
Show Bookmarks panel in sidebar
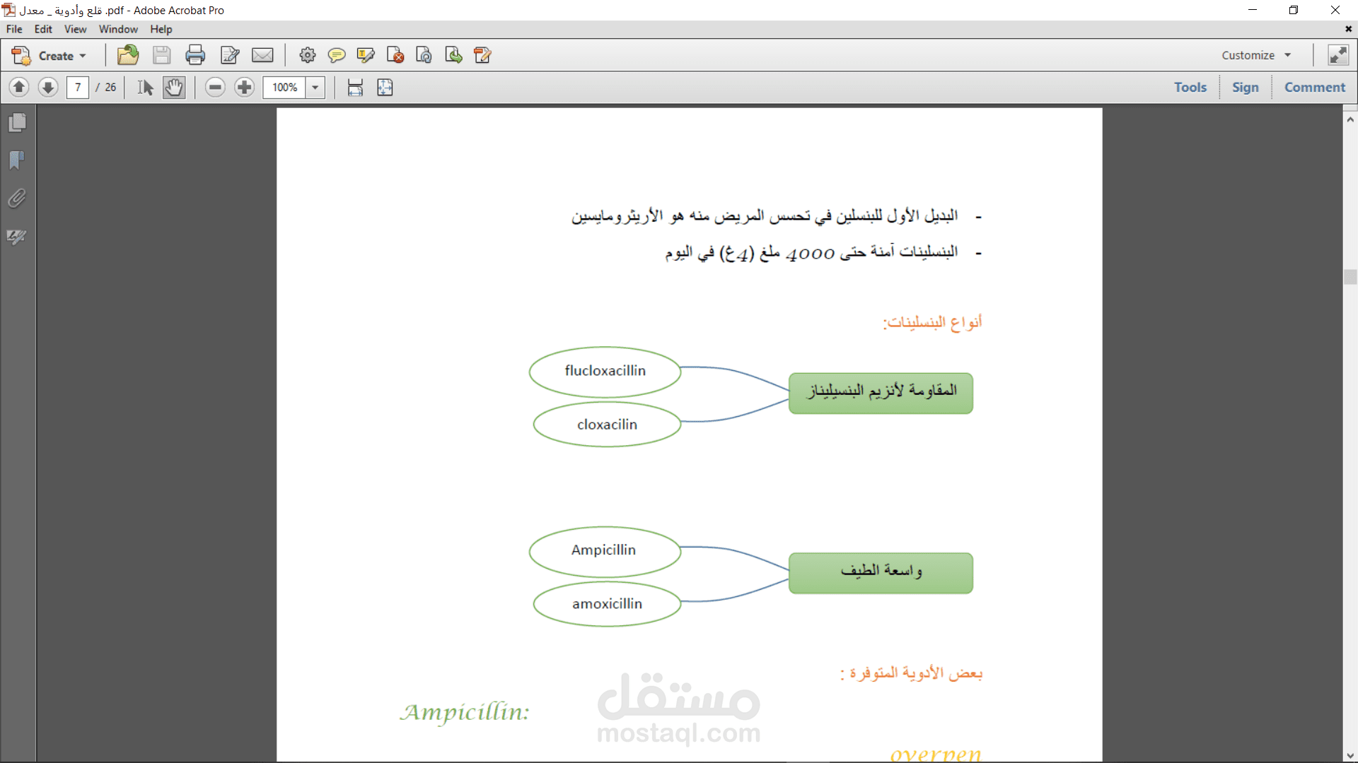click(18, 160)
